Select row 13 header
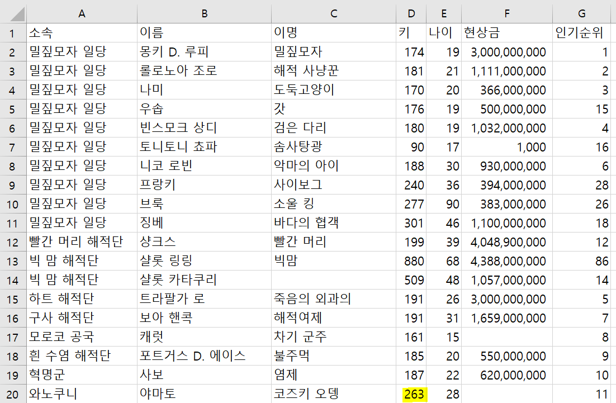Viewport: 616px width, 403px height. coord(12,261)
